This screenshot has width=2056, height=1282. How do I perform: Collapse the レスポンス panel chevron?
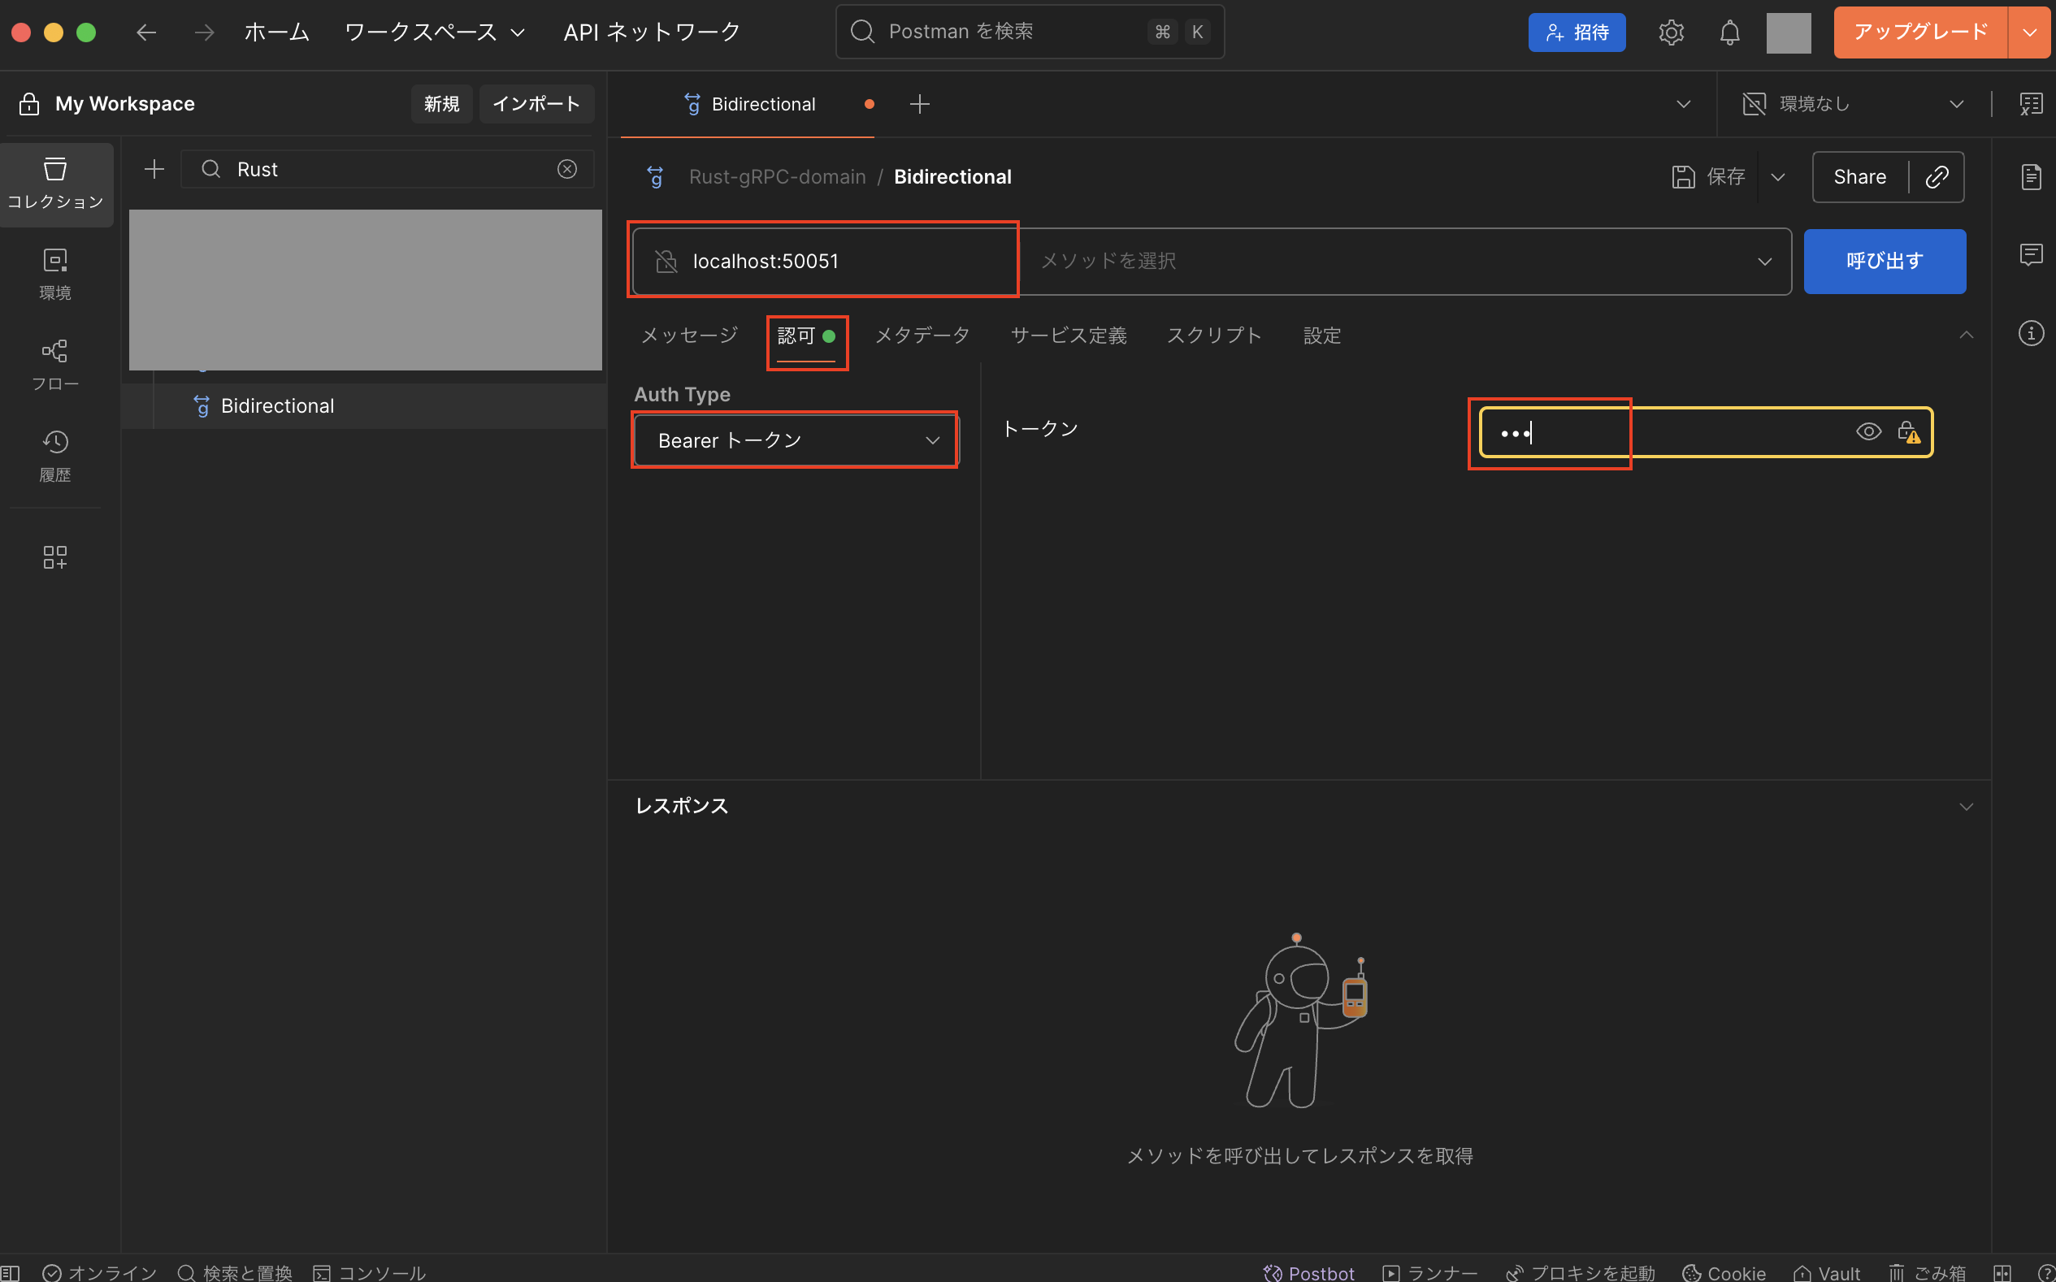click(1966, 807)
